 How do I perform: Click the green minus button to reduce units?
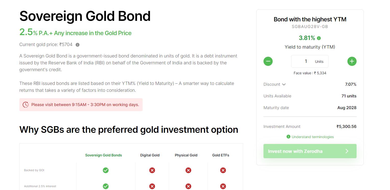tap(268, 61)
